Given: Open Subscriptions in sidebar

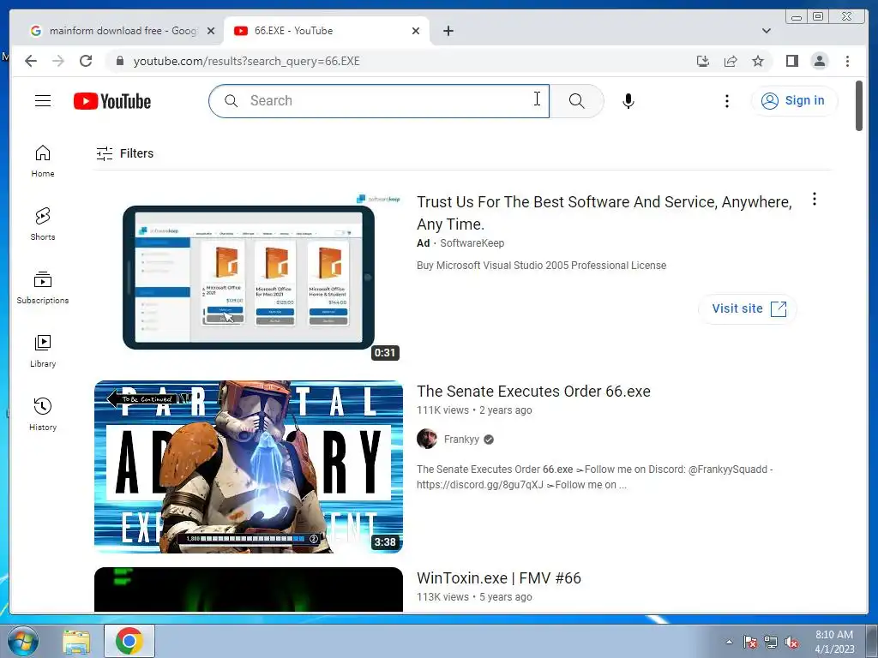Looking at the screenshot, I should (43, 288).
